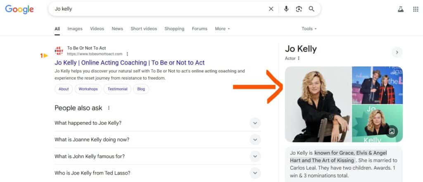Click the Testimonial sitelink chip
423x182 pixels.
(117, 89)
